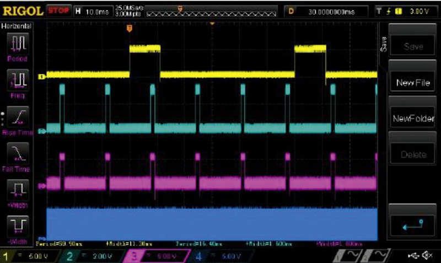Click the USB connection status icon
441x263 pixels.
point(413,255)
